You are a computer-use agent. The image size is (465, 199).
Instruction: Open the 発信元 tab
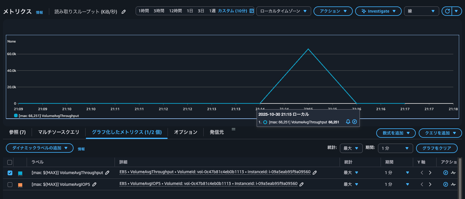tap(217, 132)
